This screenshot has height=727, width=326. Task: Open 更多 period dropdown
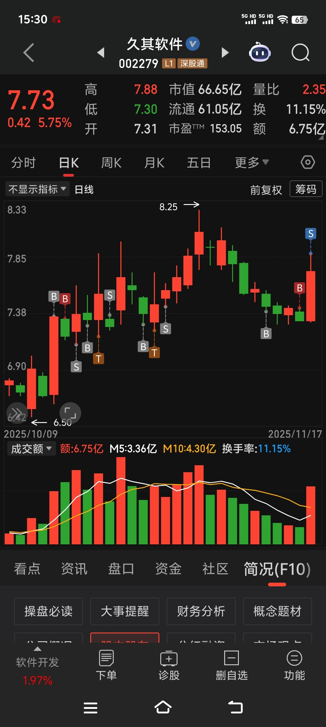click(252, 162)
